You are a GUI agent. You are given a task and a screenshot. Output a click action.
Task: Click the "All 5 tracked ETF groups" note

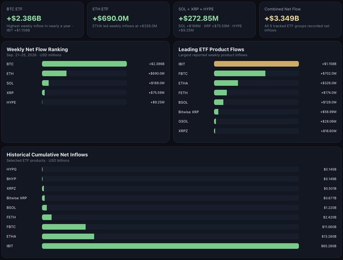point(297,28)
